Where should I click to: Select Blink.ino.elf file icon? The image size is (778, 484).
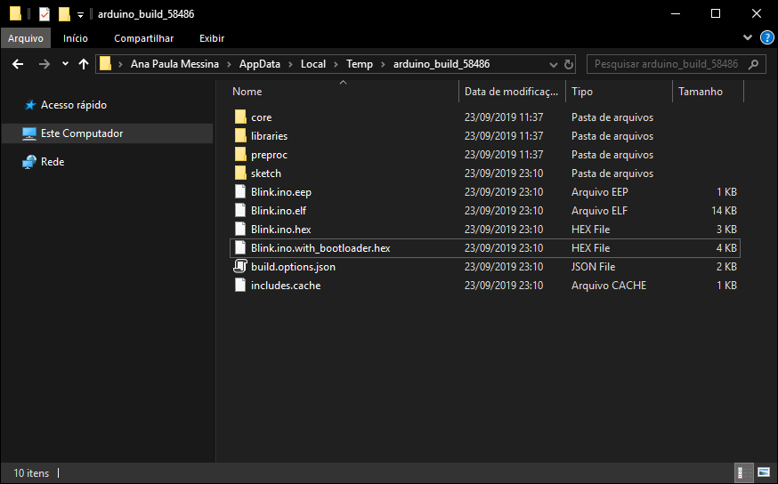pos(240,210)
